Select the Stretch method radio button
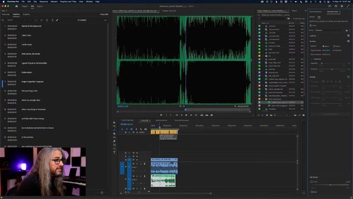The width and height of the screenshot is (353, 199). click(334, 46)
